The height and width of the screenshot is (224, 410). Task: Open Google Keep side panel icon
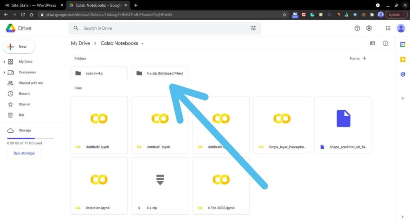pos(403,59)
